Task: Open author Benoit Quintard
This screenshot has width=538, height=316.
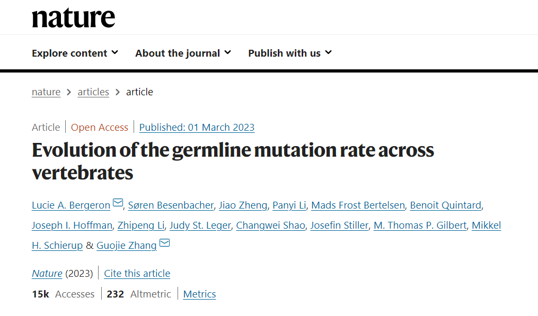Action: pos(446,205)
